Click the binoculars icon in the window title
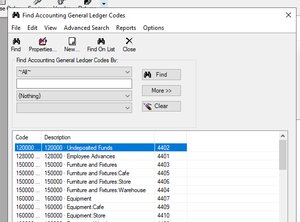Image resolution: width=300 pixels, height=222 pixels. pyautogui.click(x=16, y=15)
